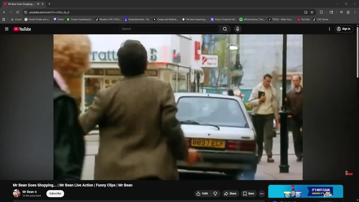
Task: Open side panel toolbar icon
Action: 331,12
